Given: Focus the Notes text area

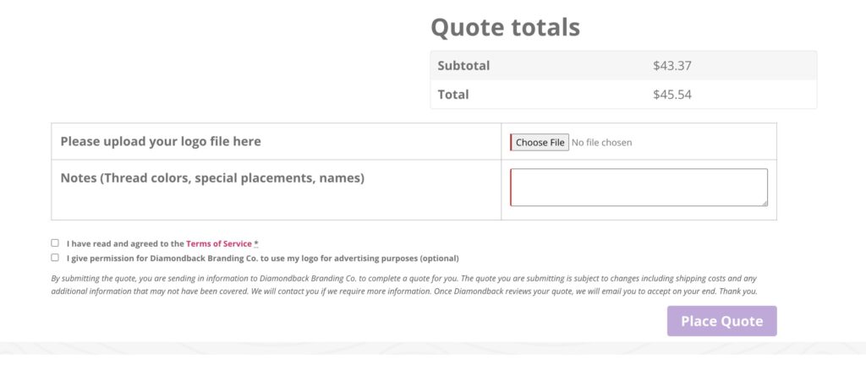Looking at the screenshot, I should [x=639, y=188].
